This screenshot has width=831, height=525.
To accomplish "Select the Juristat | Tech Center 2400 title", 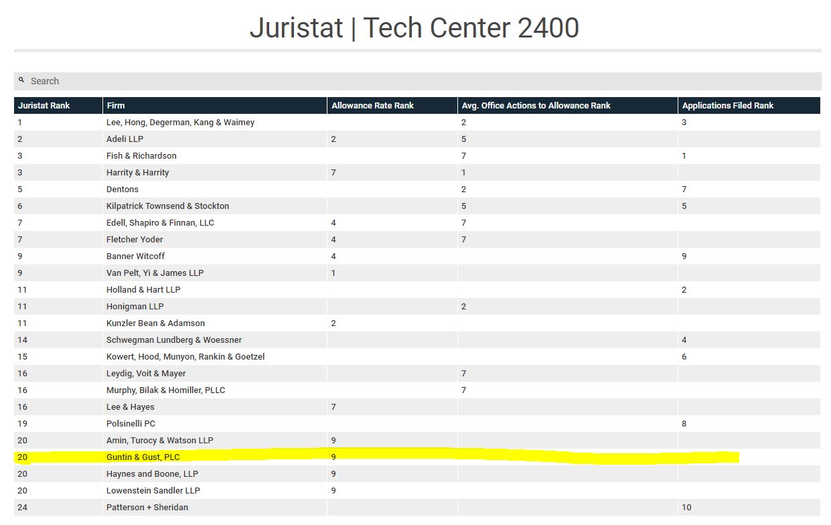I will point(414,28).
